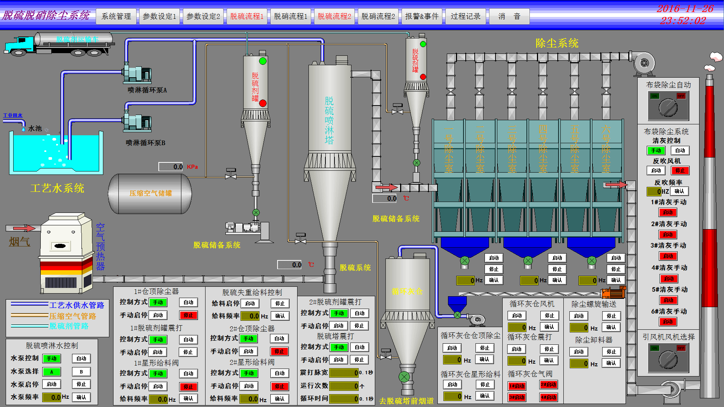
Task: Select the 喷淋循环泵B pump
Action: coord(137,121)
